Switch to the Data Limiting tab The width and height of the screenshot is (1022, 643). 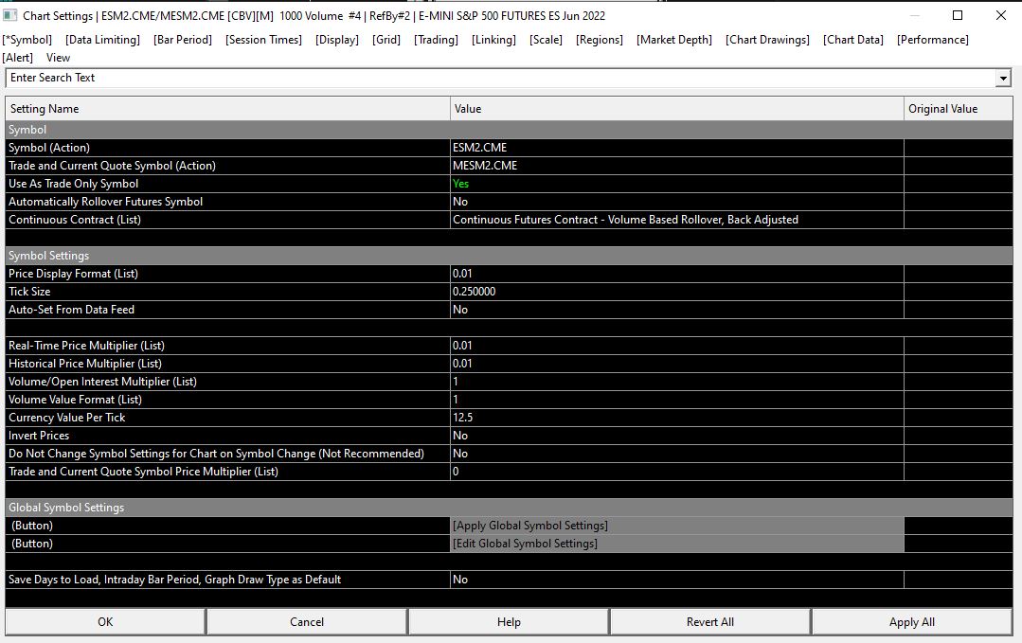click(x=102, y=40)
